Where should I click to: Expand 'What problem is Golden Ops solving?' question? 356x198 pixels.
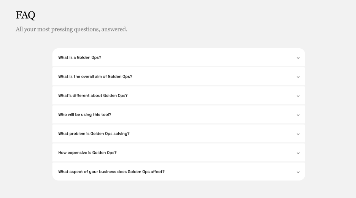click(94, 134)
